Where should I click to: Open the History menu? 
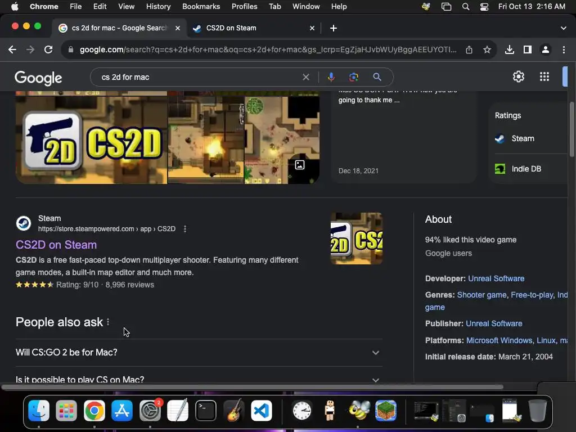pos(158,7)
